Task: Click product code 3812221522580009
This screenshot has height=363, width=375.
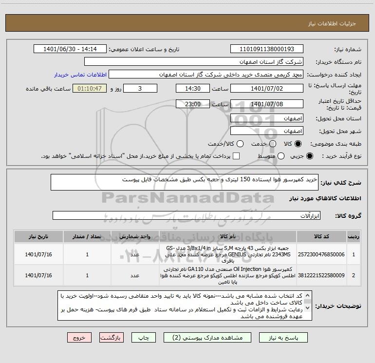Action: point(321,275)
